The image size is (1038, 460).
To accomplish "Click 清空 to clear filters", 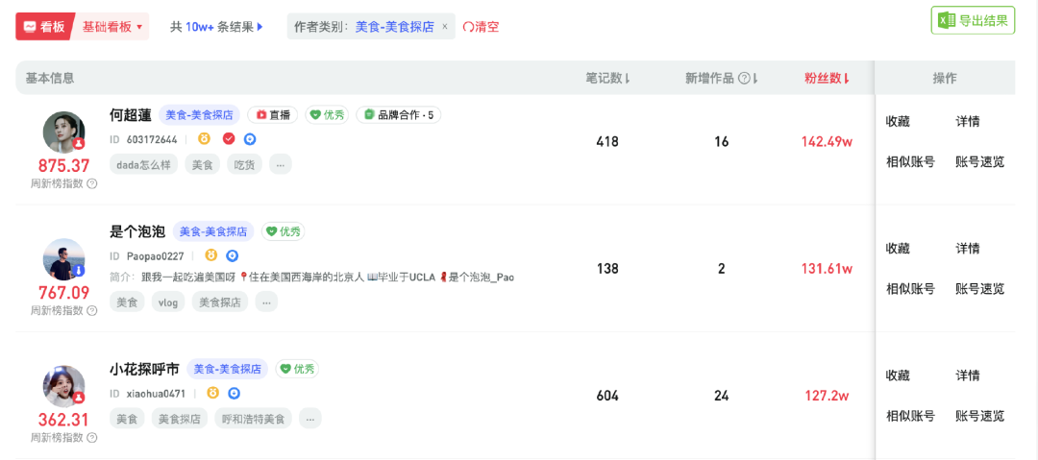I will 482,27.
